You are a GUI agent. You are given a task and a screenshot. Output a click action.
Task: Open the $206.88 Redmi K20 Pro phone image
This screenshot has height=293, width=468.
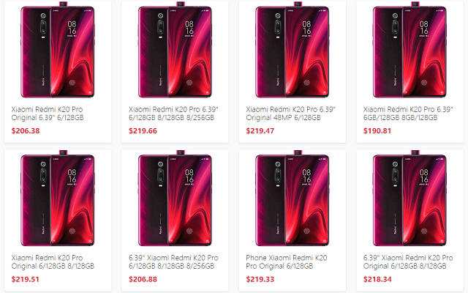click(x=175, y=199)
